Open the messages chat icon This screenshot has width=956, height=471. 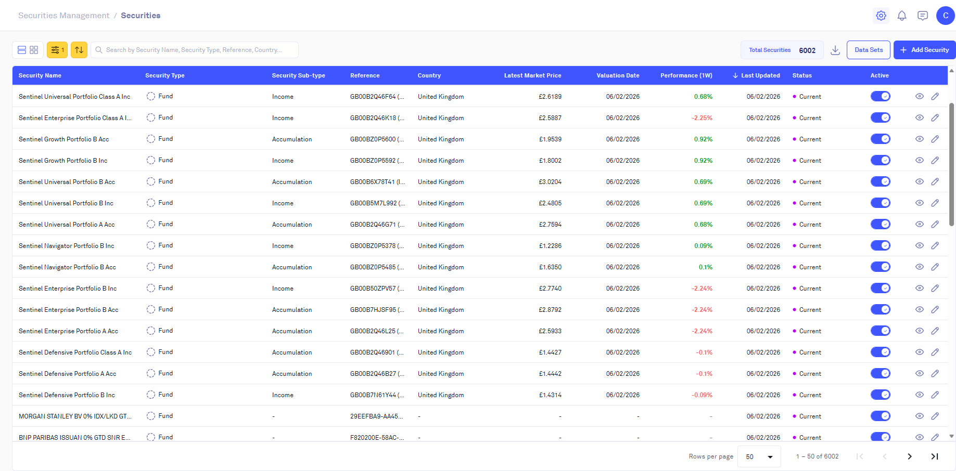(923, 16)
